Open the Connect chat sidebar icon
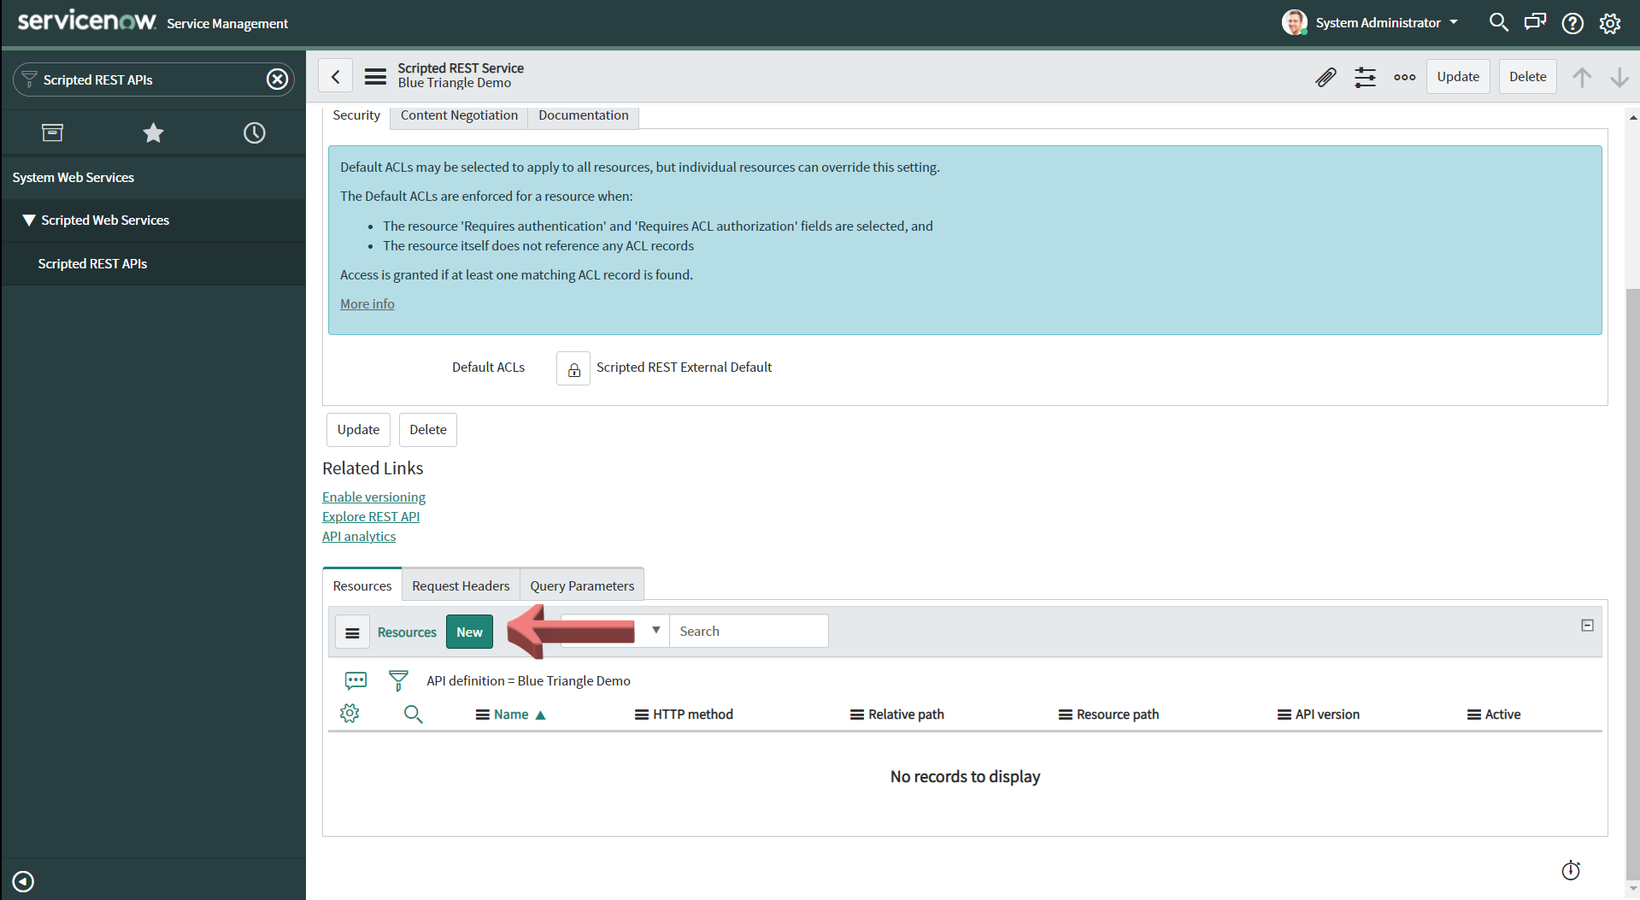The image size is (1640, 900). pos(1535,23)
